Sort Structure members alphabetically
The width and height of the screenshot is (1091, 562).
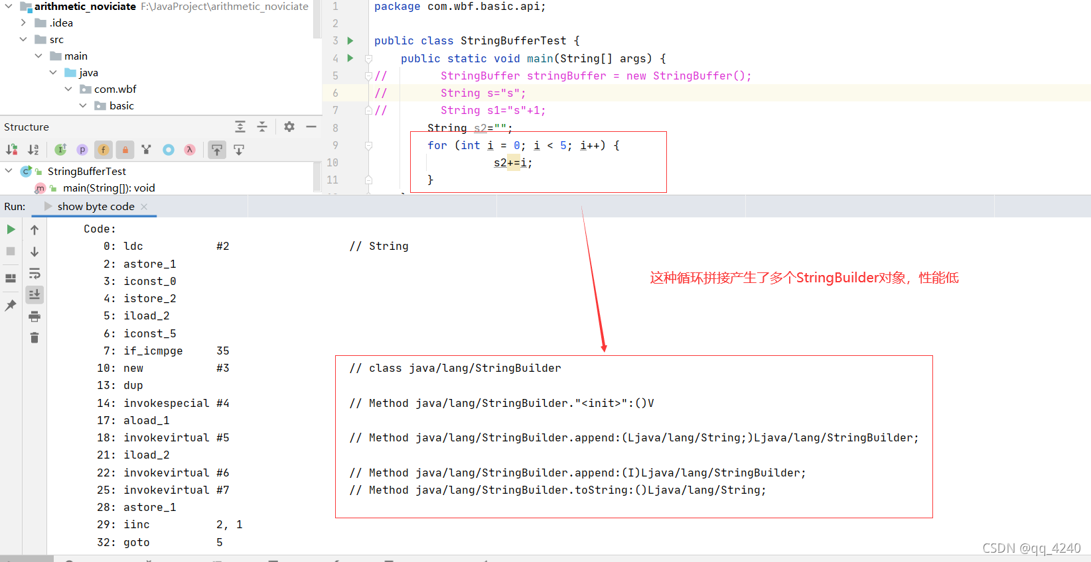(34, 150)
